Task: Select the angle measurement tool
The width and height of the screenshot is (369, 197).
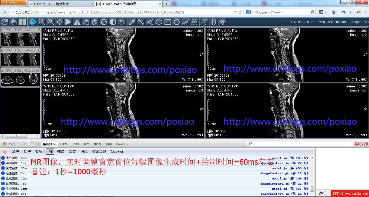Action: (150, 22)
